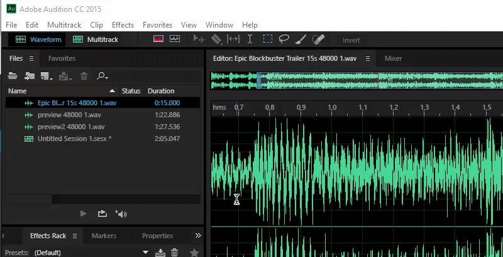
Task: Switch to the Markers tab
Action: tap(104, 236)
